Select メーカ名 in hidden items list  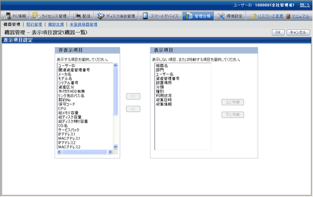click(x=65, y=74)
